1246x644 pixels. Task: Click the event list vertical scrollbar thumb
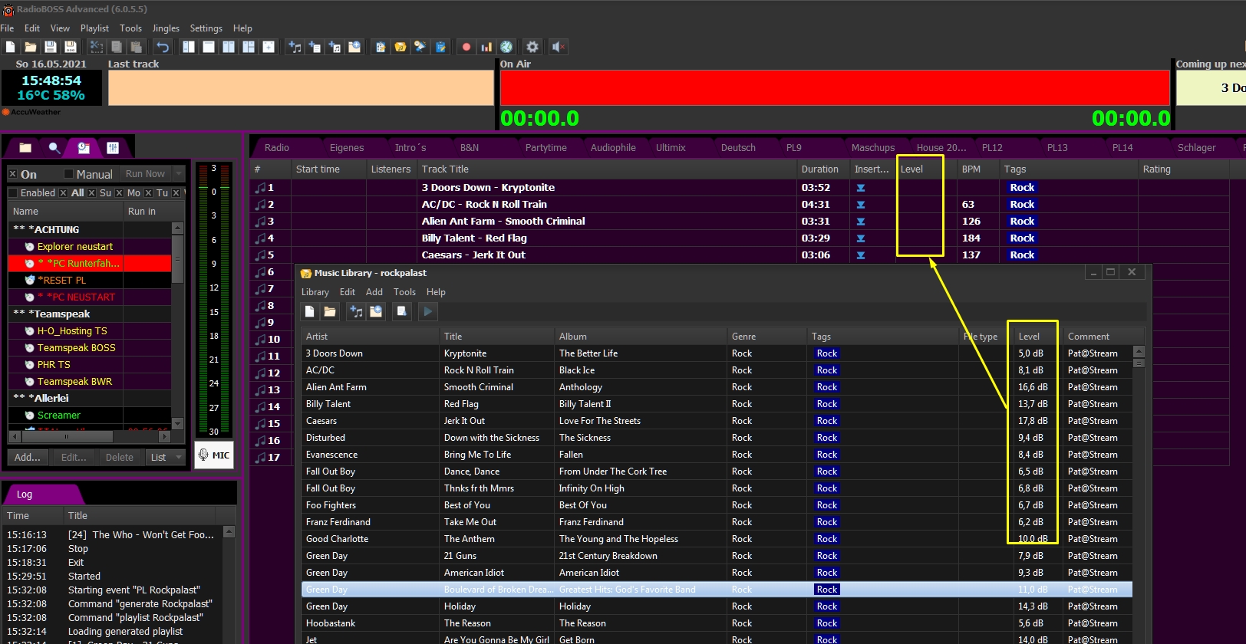pos(178,259)
